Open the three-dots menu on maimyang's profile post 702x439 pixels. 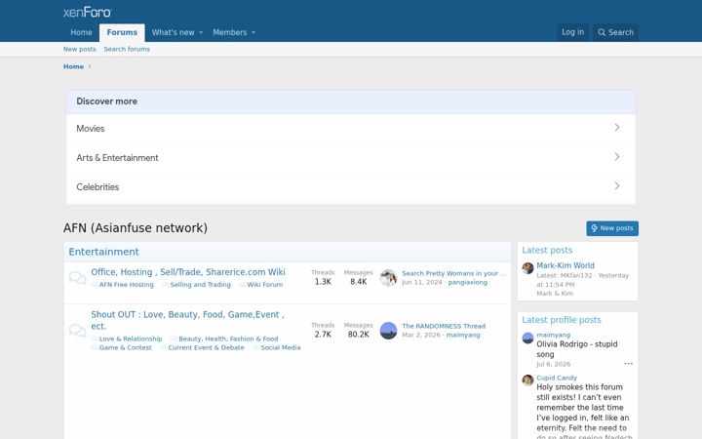(x=628, y=364)
